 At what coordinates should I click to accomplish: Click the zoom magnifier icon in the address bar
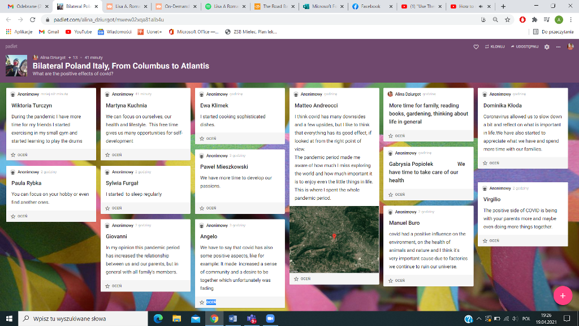(x=495, y=19)
